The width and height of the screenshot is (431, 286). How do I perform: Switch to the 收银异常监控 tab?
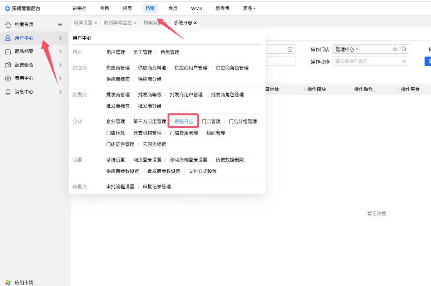click(118, 23)
